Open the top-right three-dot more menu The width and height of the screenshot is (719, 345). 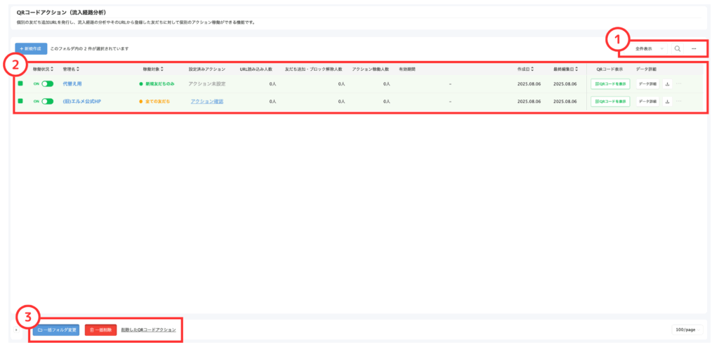[x=694, y=48]
